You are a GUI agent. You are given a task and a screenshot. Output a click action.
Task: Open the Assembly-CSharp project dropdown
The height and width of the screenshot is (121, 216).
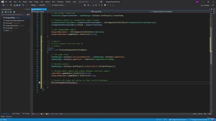click(x=61, y=12)
